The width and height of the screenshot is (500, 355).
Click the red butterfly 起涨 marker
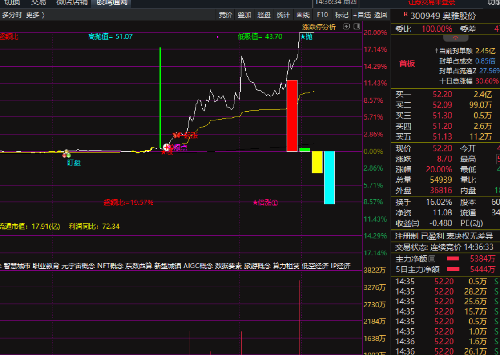(177, 135)
